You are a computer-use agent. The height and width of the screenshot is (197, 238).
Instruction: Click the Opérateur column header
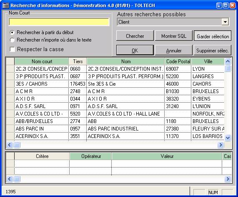pyautogui.click(x=91, y=156)
